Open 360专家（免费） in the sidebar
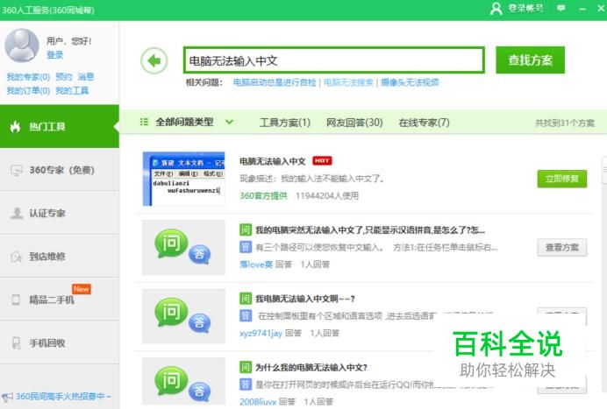Viewport: 607px width, 409px height. (x=60, y=170)
